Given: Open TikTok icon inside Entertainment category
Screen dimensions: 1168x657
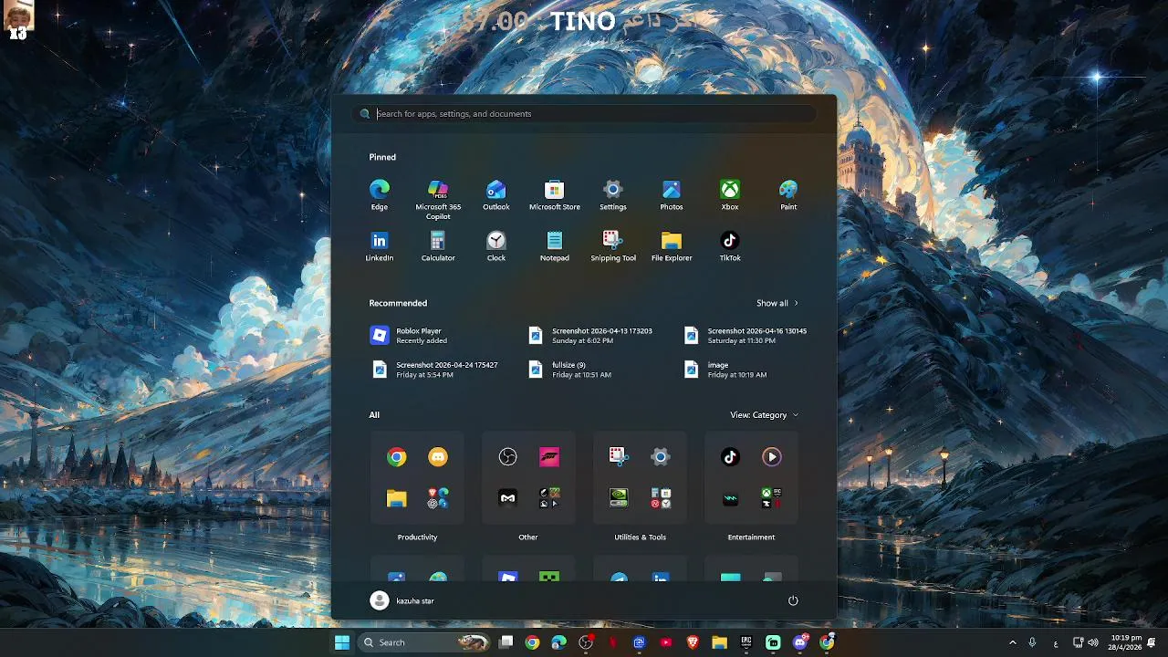Looking at the screenshot, I should coord(730,457).
